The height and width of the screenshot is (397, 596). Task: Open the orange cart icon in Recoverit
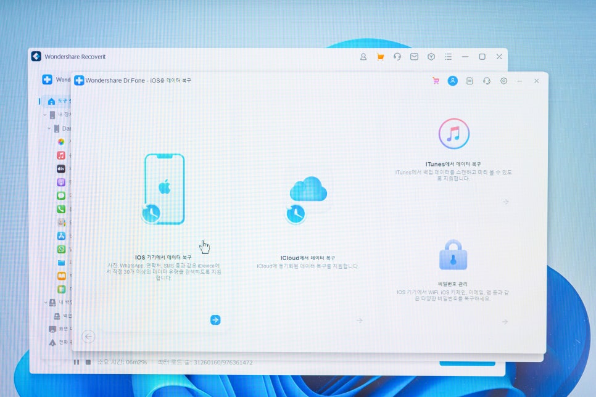click(380, 57)
